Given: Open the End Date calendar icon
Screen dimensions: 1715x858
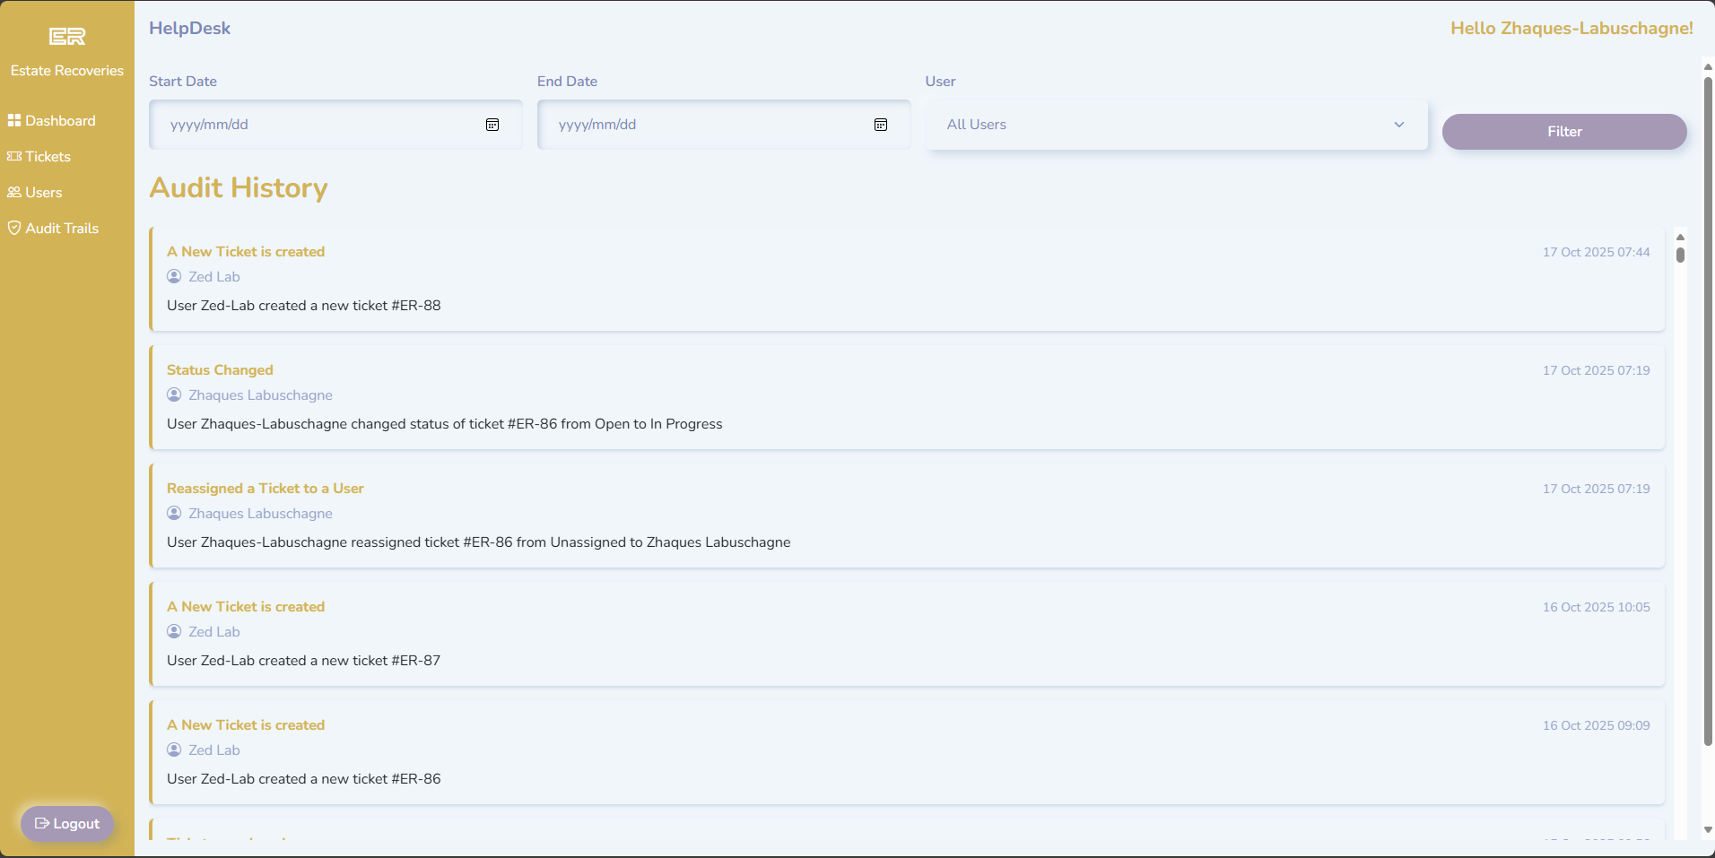Looking at the screenshot, I should (x=881, y=125).
